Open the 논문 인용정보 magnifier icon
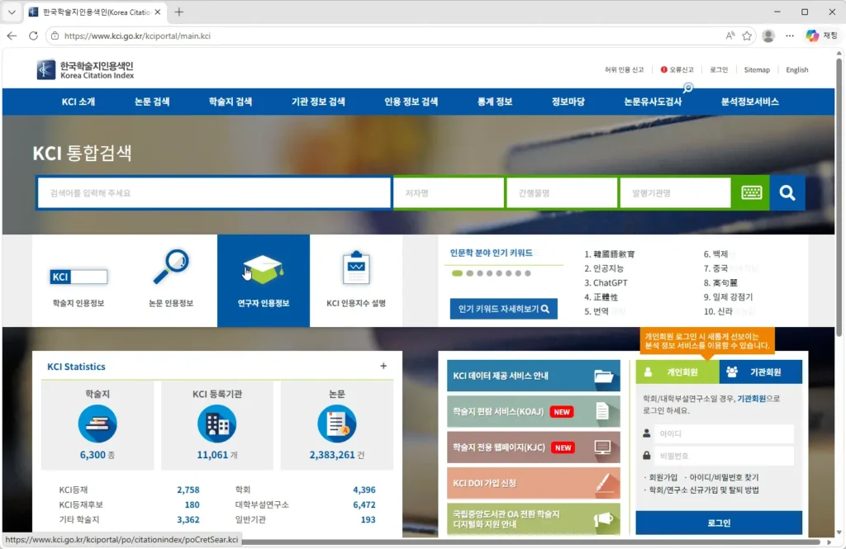 (x=171, y=267)
